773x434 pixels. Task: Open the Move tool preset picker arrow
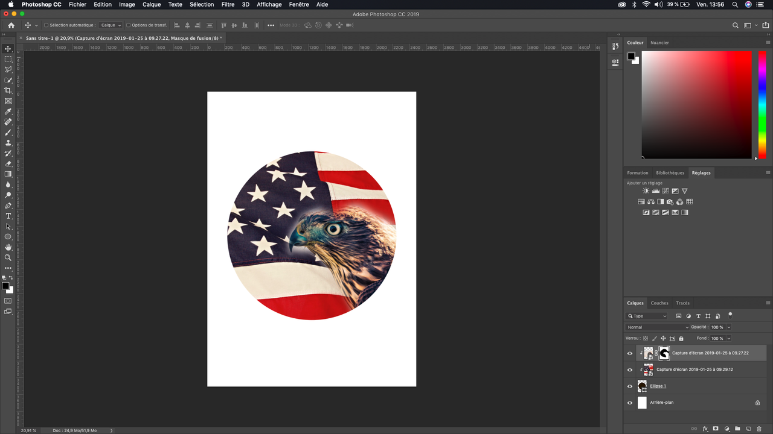[37, 25]
